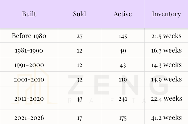Select the 1981-1990 row label
Image resolution: width=188 pixels, height=124 pixels.
pos(29,50)
